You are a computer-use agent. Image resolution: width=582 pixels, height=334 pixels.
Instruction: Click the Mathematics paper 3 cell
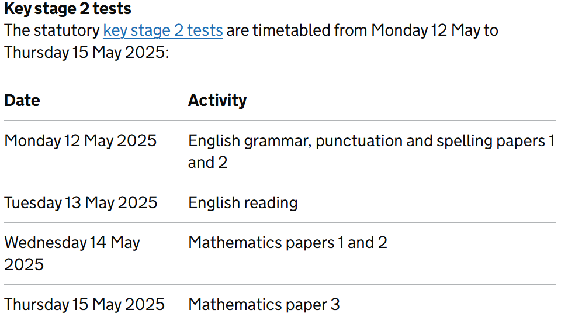(264, 305)
